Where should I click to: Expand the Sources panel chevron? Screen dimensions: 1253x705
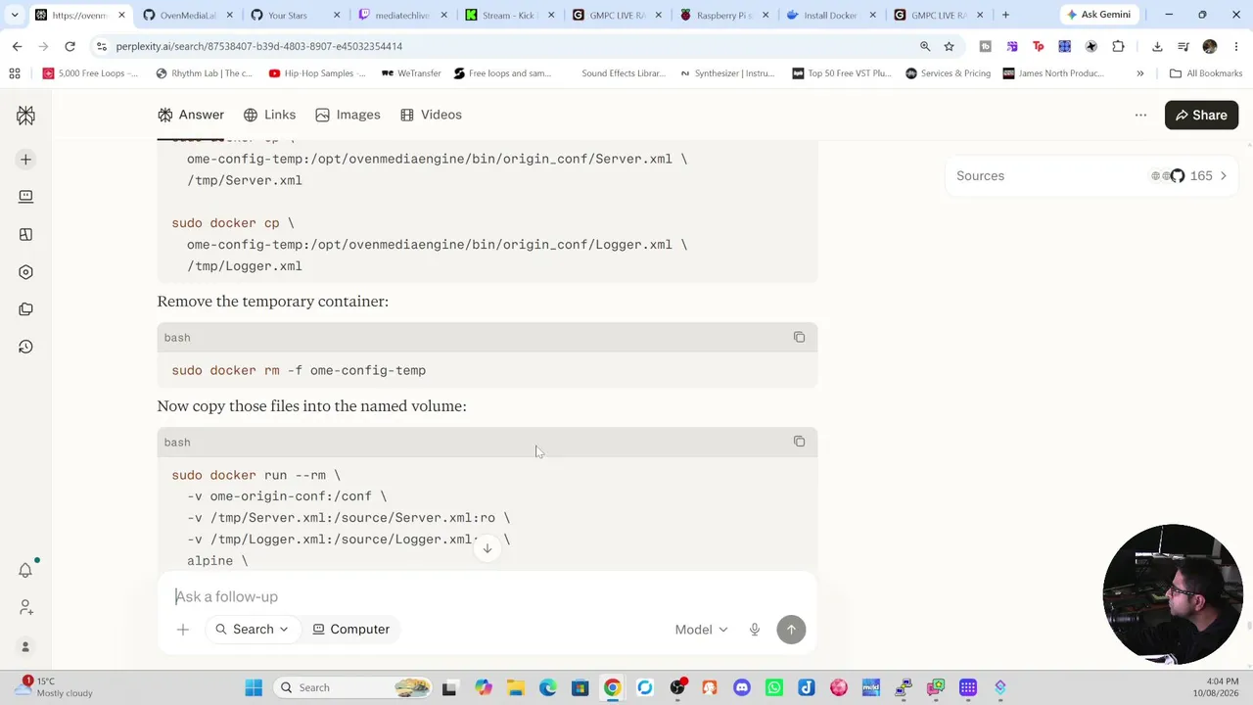(1223, 176)
